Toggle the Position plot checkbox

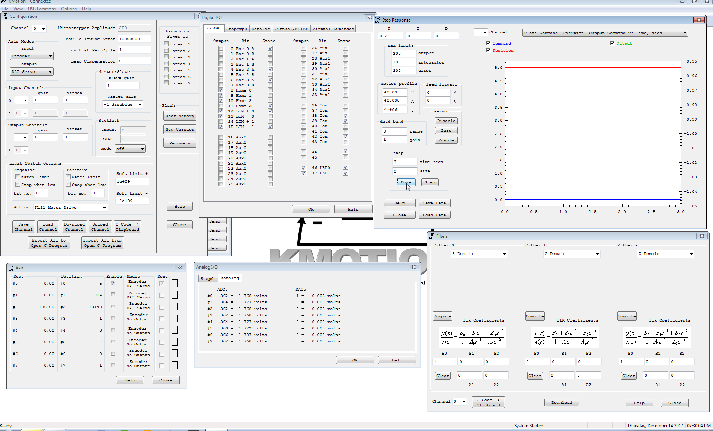coord(488,50)
